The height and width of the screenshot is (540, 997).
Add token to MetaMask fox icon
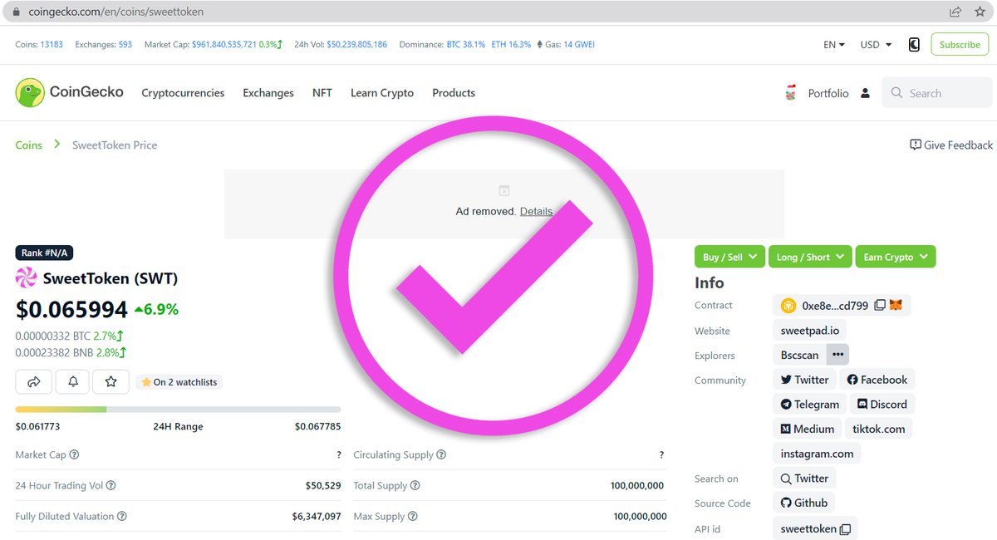(x=896, y=306)
